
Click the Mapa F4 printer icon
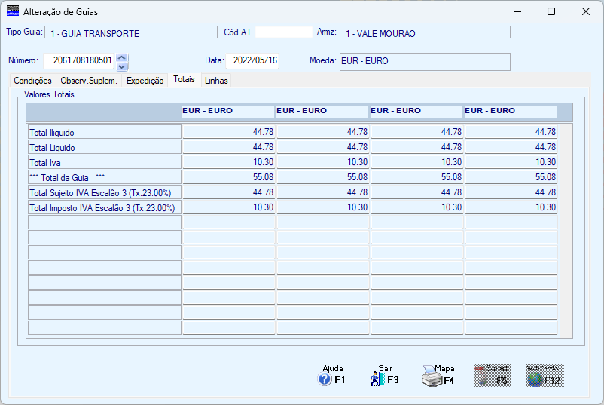click(438, 376)
